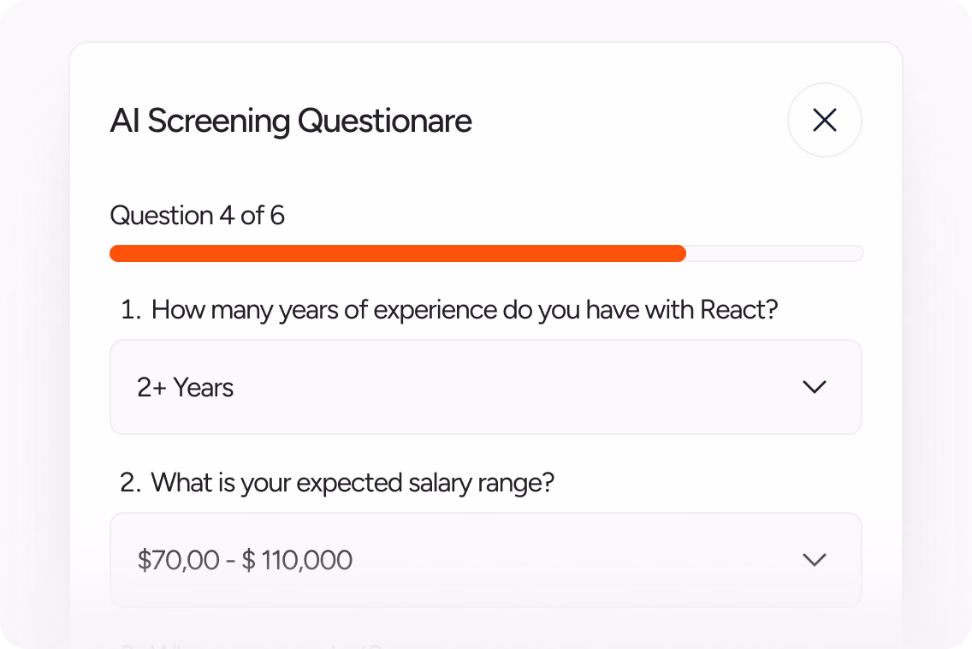Click the number "1." before the first question
This screenshot has height=649, width=972.
click(131, 310)
